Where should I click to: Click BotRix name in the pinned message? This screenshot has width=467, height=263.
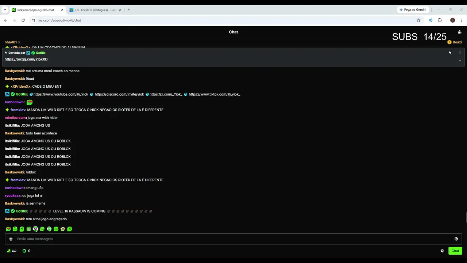(x=41, y=53)
